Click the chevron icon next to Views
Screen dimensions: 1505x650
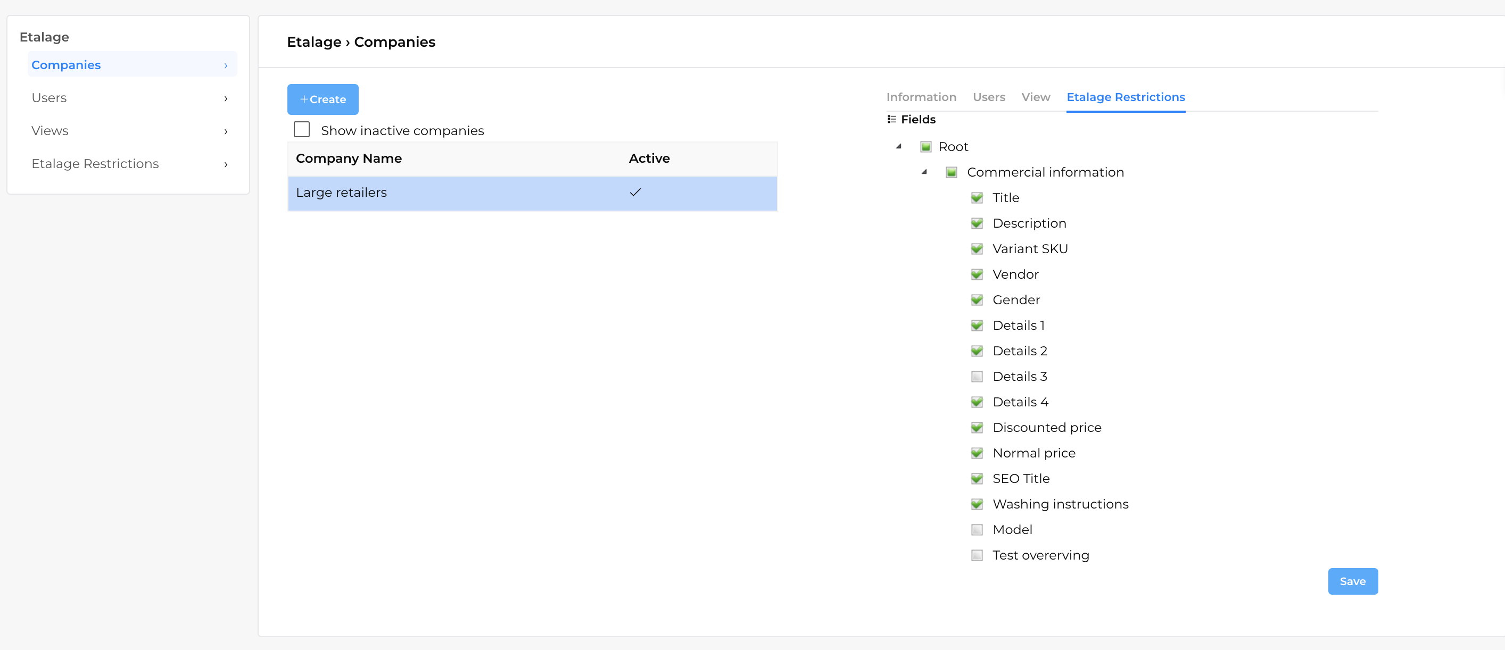(x=226, y=131)
